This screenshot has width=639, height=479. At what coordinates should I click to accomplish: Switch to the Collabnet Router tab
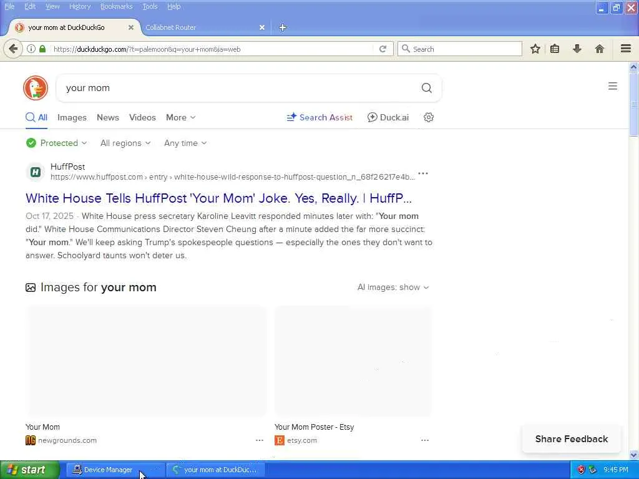tap(203, 27)
